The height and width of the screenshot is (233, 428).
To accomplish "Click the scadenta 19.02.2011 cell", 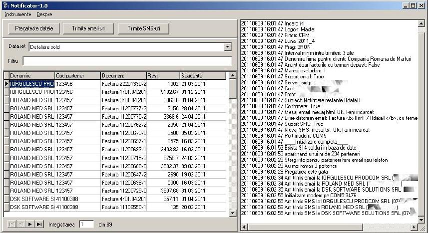I will (x=203, y=174).
